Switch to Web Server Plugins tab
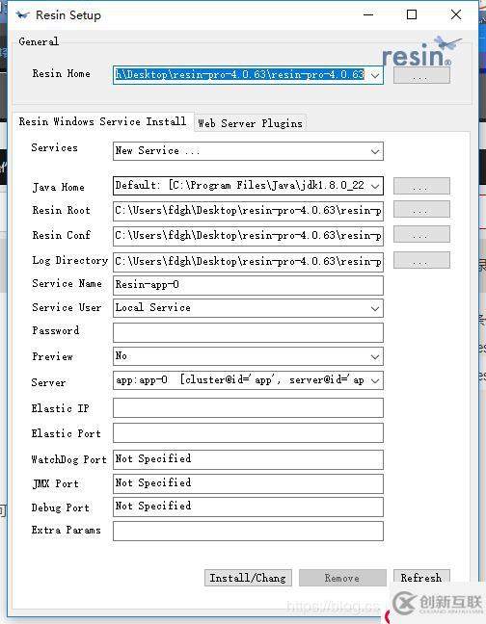486x624 pixels. [x=250, y=123]
